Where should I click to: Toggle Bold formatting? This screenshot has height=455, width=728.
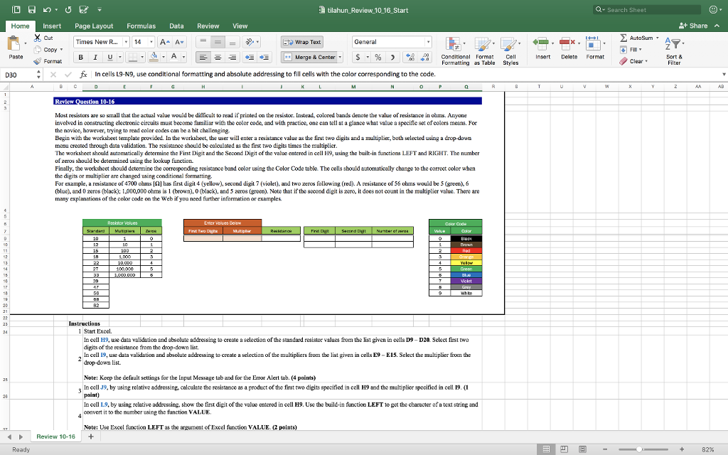[81, 57]
